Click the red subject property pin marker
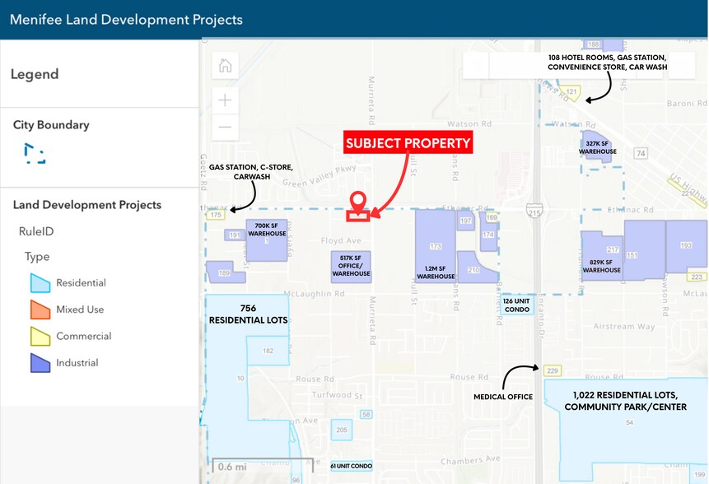Image resolution: width=709 pixels, height=484 pixels. [x=358, y=202]
